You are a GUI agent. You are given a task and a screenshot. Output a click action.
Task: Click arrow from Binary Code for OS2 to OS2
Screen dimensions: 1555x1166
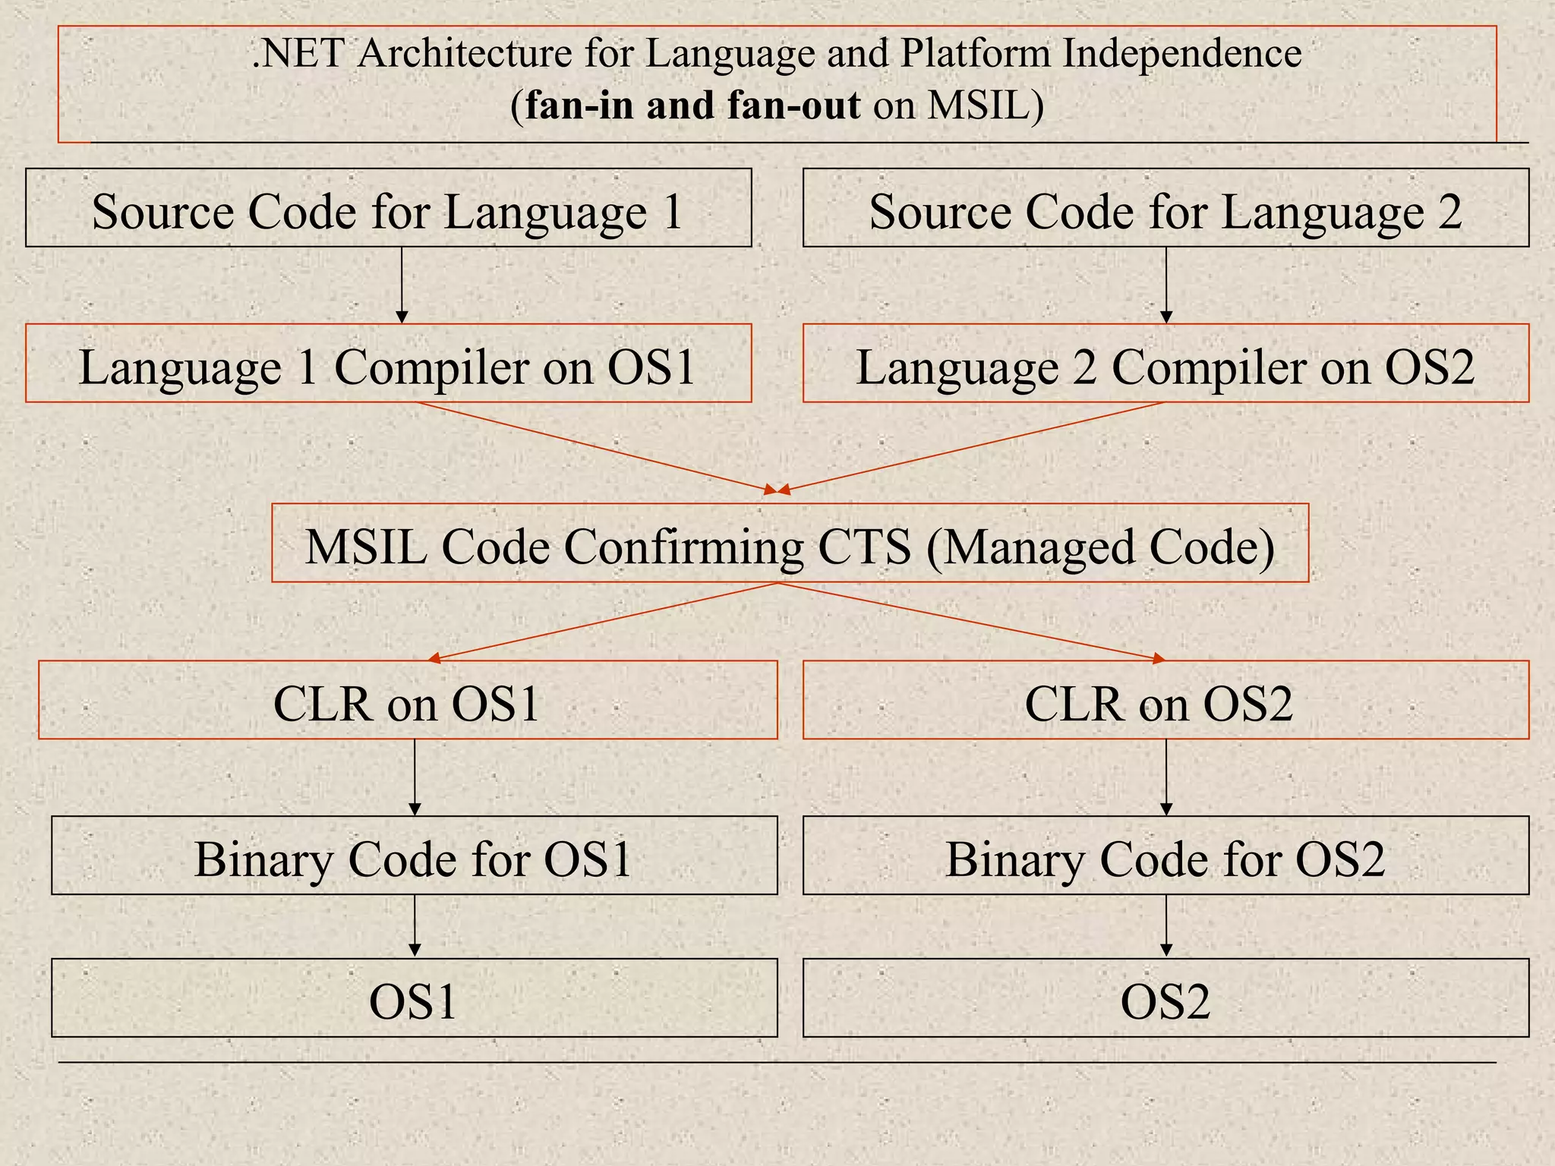point(1166,925)
